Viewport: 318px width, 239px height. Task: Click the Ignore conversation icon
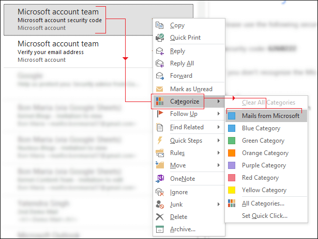pos(160,192)
